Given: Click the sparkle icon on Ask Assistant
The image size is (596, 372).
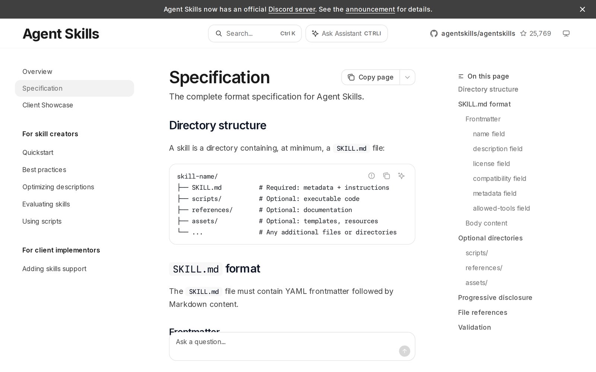Looking at the screenshot, I should [x=315, y=33].
